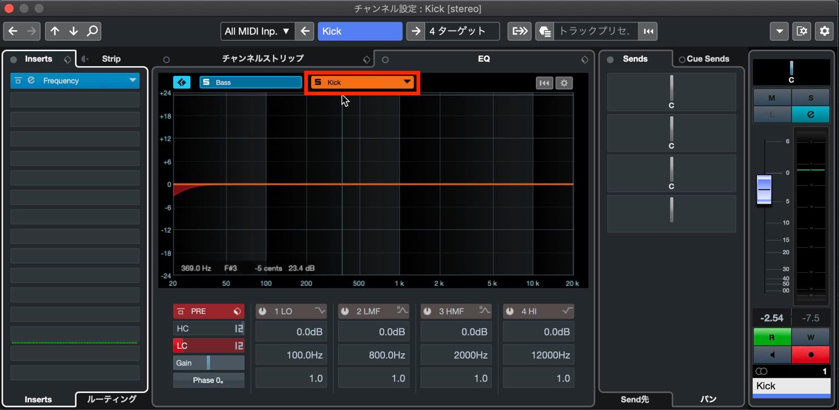Open the All MIDI Inp. dropdown
This screenshot has height=410, width=839.
[x=257, y=31]
